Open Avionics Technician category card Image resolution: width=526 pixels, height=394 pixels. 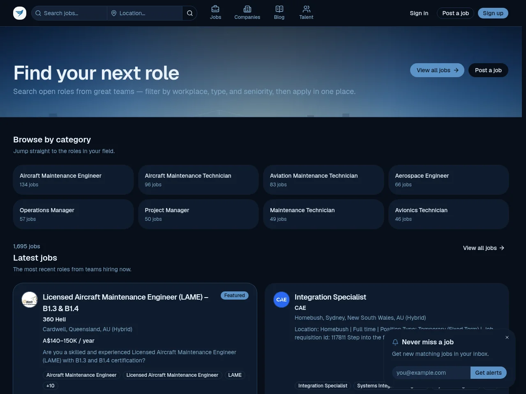pyautogui.click(x=449, y=214)
